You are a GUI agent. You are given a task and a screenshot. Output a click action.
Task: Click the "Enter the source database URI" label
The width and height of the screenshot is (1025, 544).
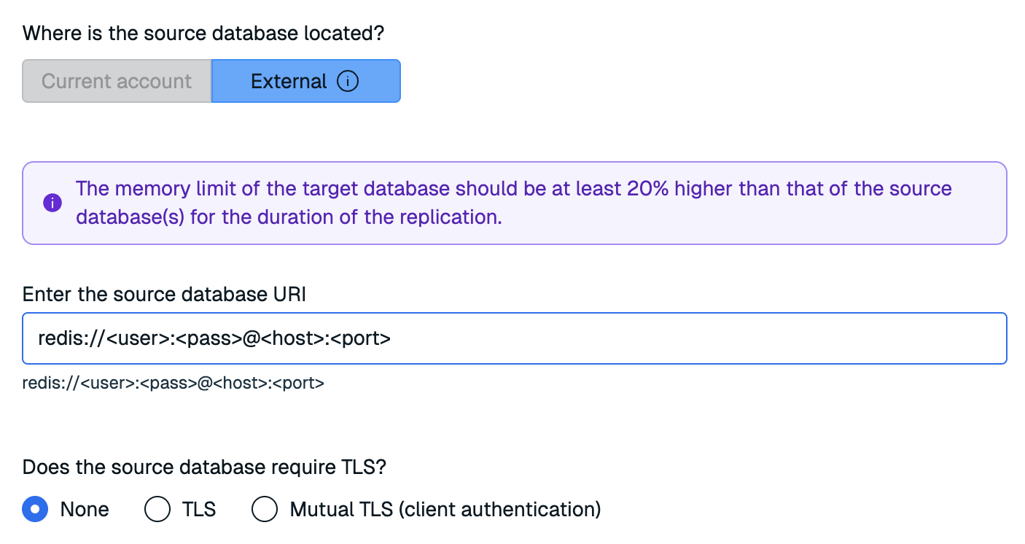[164, 294]
